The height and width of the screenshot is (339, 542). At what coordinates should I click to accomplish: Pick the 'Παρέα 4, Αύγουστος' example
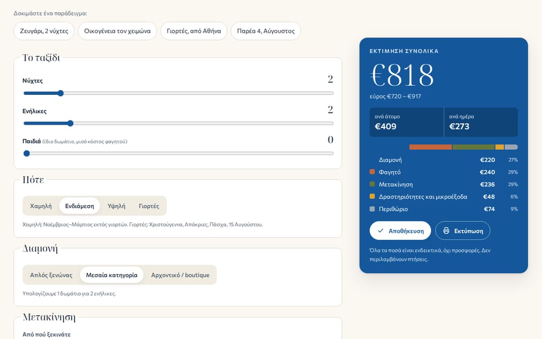(266, 31)
